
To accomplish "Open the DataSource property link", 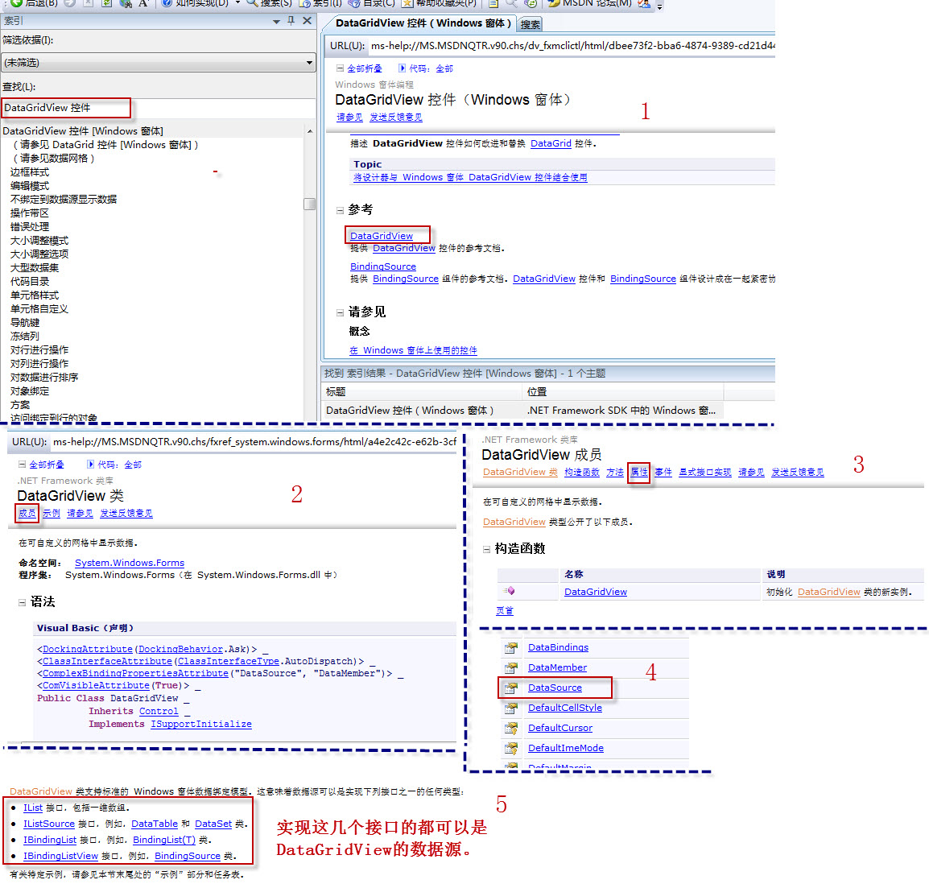I will pos(555,688).
